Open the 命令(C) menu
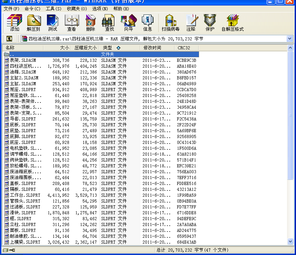The height and width of the screenshot is (255, 296). click(x=32, y=9)
